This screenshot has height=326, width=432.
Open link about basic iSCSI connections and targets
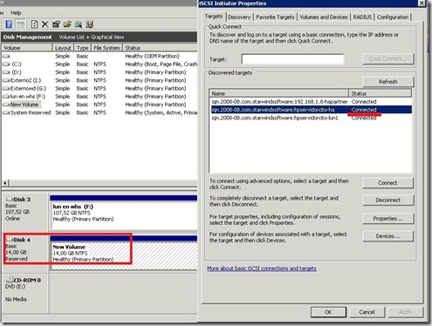262,268
